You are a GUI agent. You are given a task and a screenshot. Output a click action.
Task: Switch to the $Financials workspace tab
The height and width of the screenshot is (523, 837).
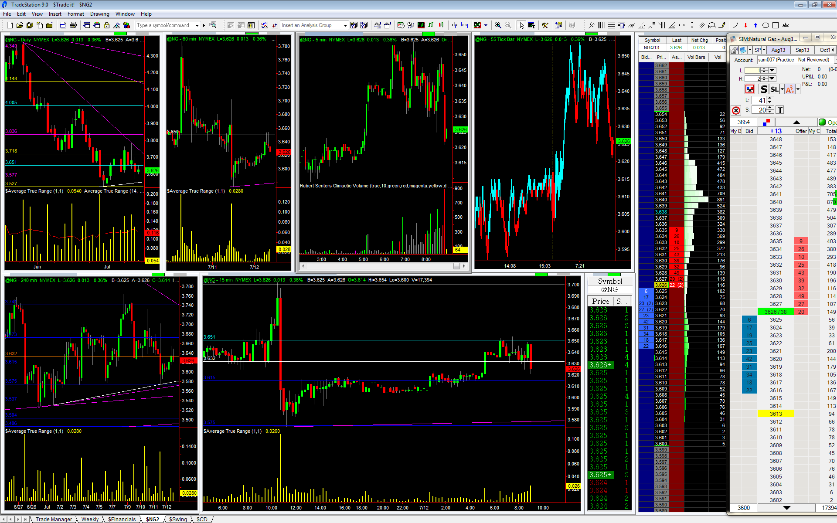[x=122, y=519]
